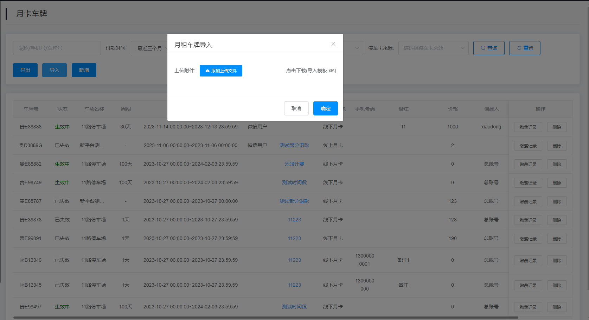Focus the 昵称/手机号/车牌号 search field
This screenshot has height=320, width=589.
57,48
